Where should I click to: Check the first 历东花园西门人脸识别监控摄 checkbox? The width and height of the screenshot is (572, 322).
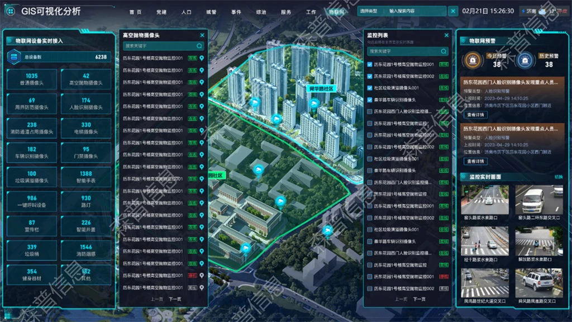[370, 112]
